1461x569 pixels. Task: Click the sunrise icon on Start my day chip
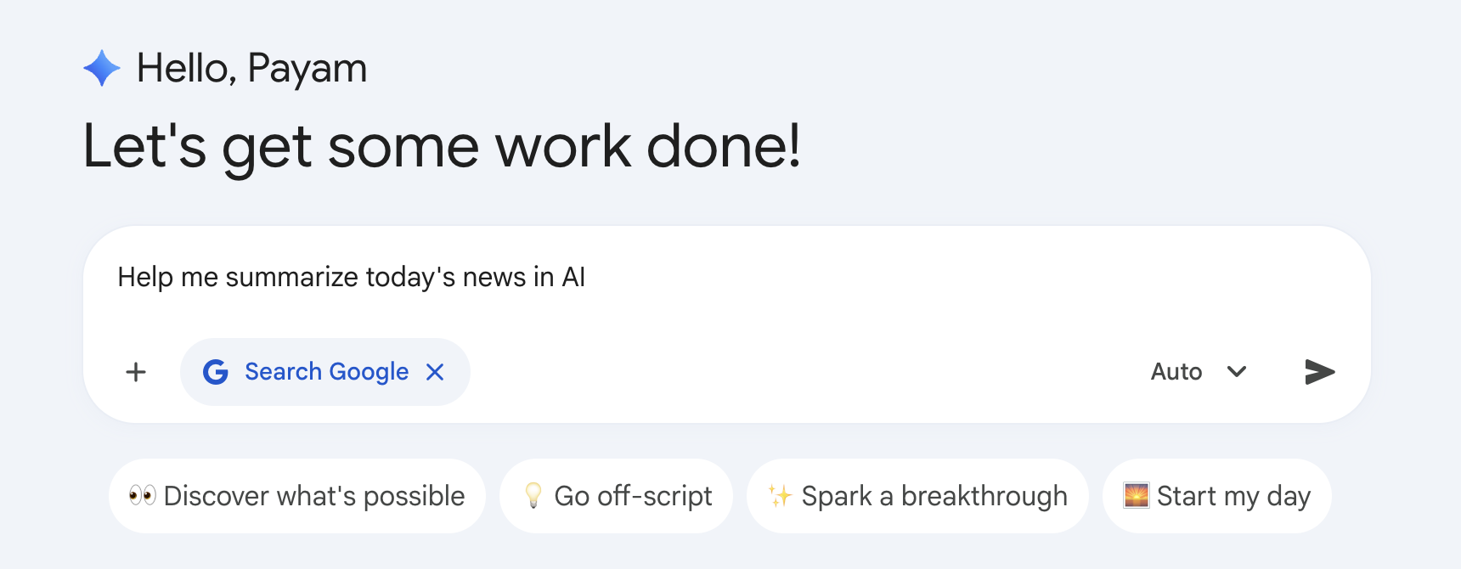pos(1137,495)
